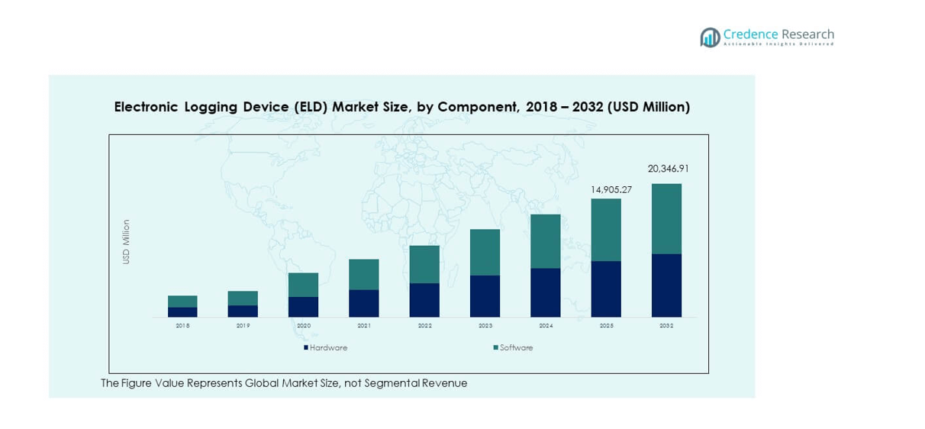
Task: Click the Hardware segment of the 2032 bar
Action: pos(666,285)
